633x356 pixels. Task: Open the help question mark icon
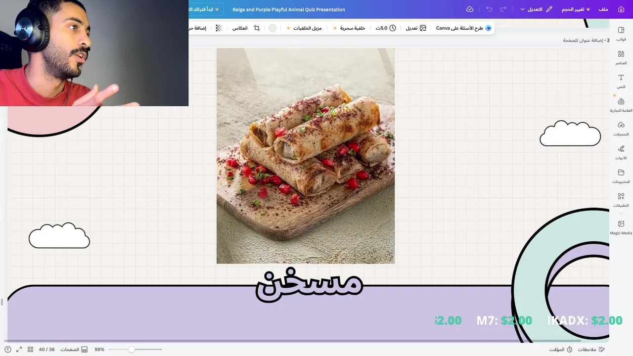click(x=8, y=350)
